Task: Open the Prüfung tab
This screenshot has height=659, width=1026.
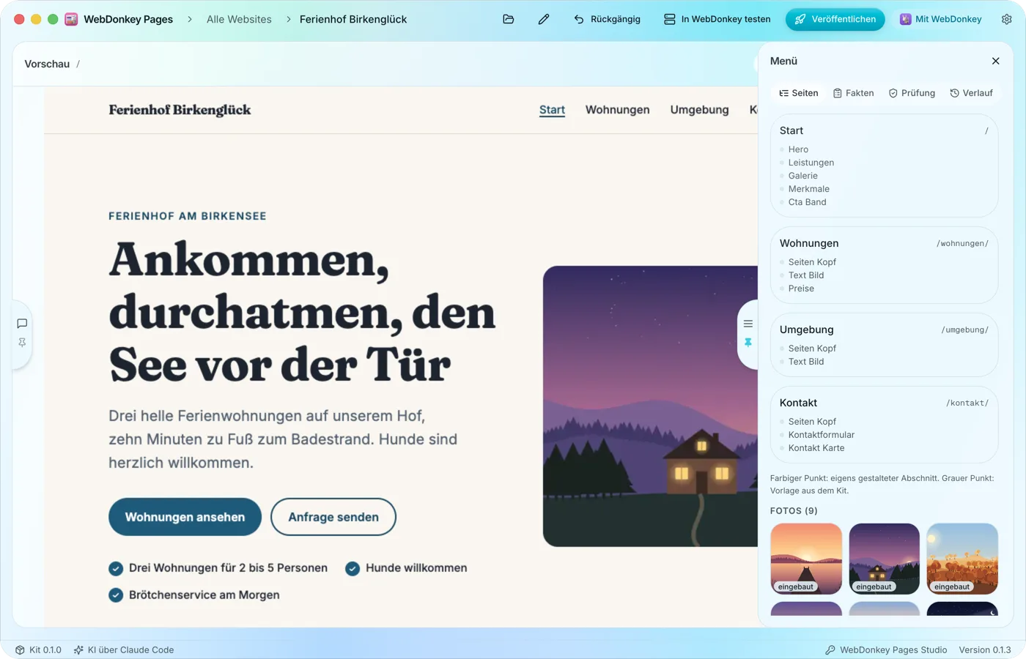Action: point(912,93)
